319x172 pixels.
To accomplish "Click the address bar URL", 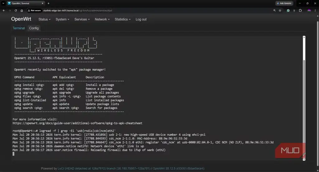I will coord(78,10).
